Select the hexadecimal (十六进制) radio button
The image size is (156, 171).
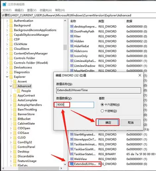(102, 104)
